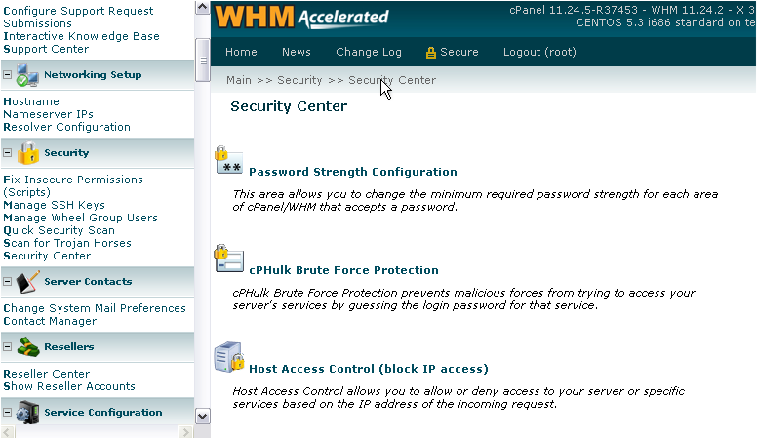Open Interactive Knowledge Base
Viewport: 757px width, 439px height.
[81, 36]
